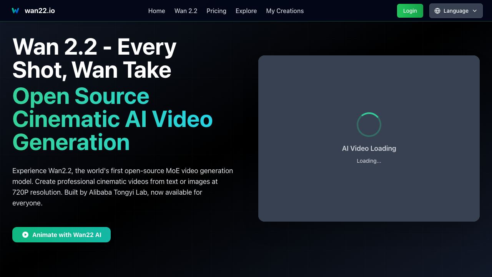Click the play icon in Animate button
The image size is (492, 277).
25,235
